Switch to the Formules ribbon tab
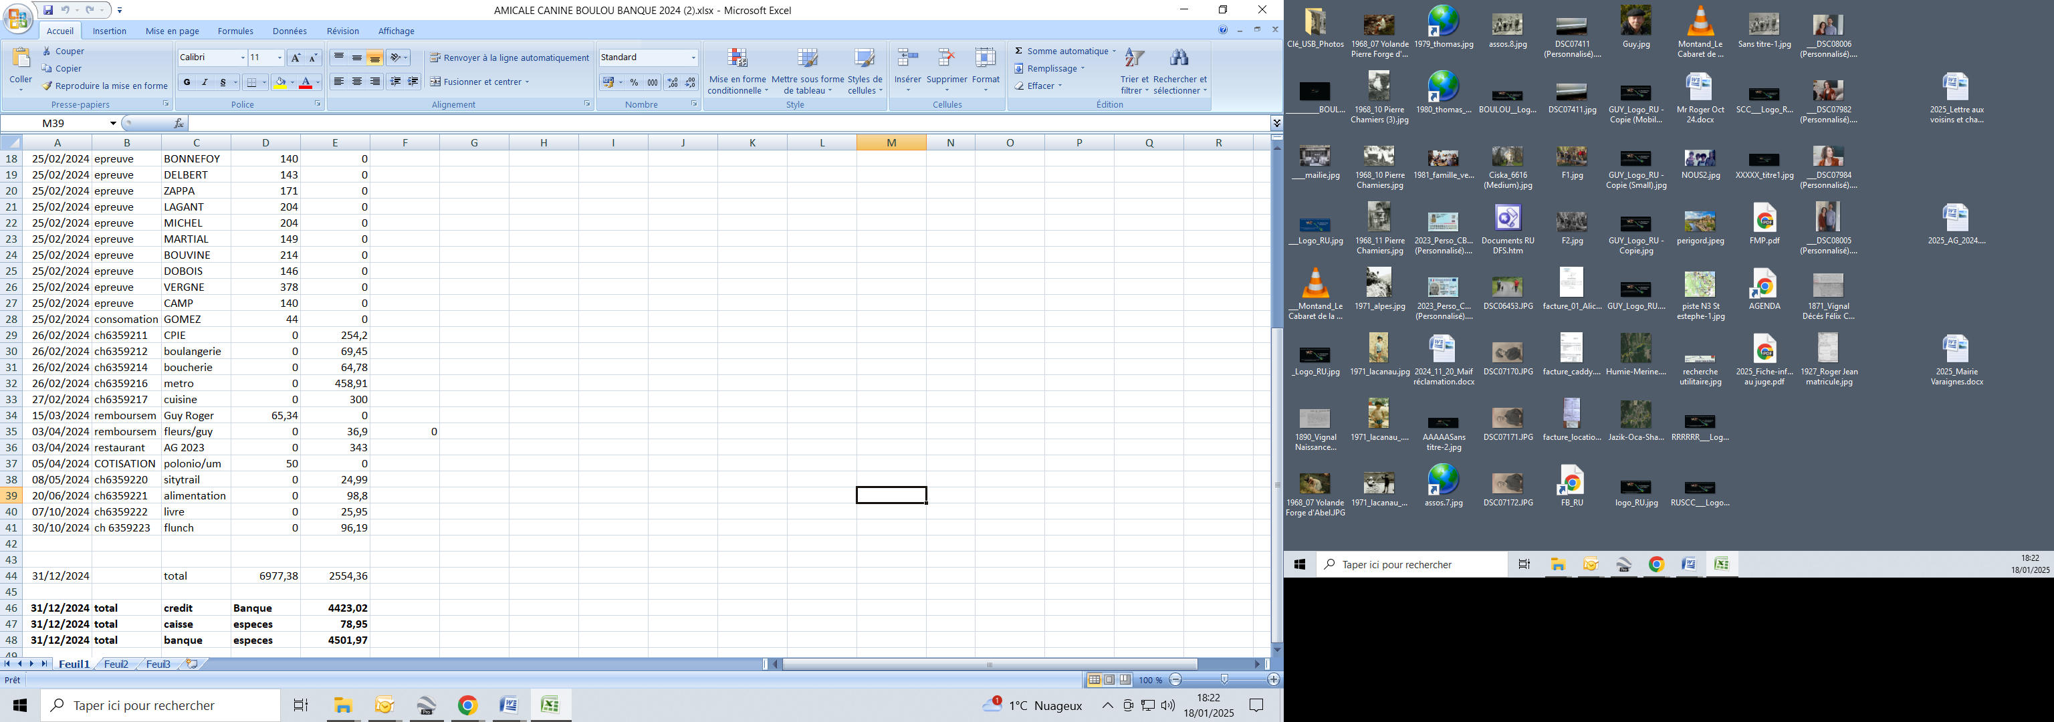Screen dimensions: 2054x722 click(235, 31)
